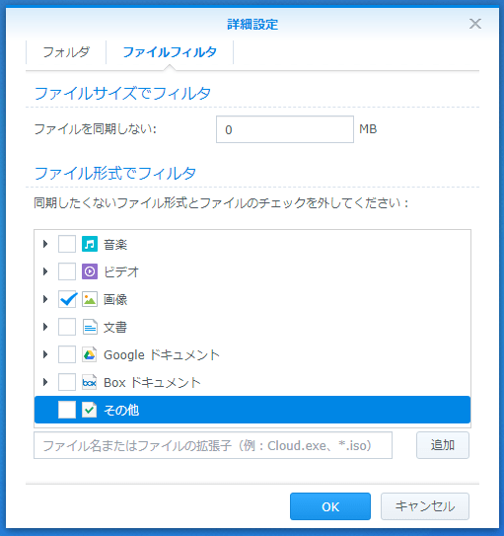Screen dimensions: 504x536
Task: Click the image picture icon for 画像
Action: click(90, 299)
